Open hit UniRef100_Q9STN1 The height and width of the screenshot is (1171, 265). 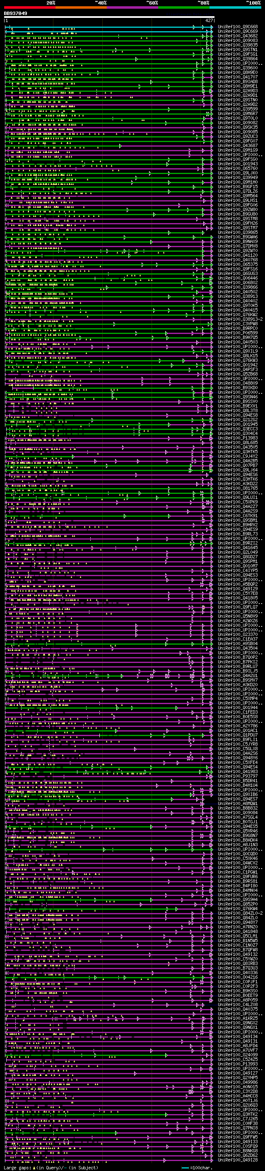(237, 49)
